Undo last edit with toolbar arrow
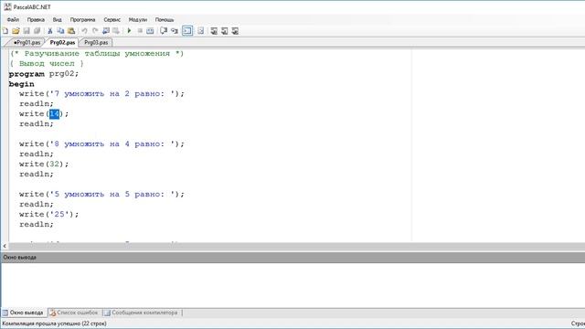Image resolution: width=585 pixels, height=329 pixels. [84, 31]
